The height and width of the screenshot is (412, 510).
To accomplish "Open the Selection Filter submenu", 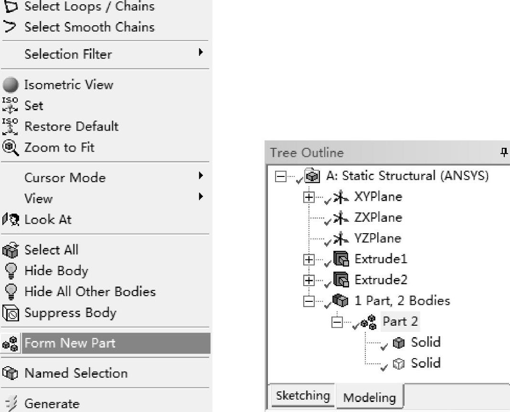I will pos(68,54).
